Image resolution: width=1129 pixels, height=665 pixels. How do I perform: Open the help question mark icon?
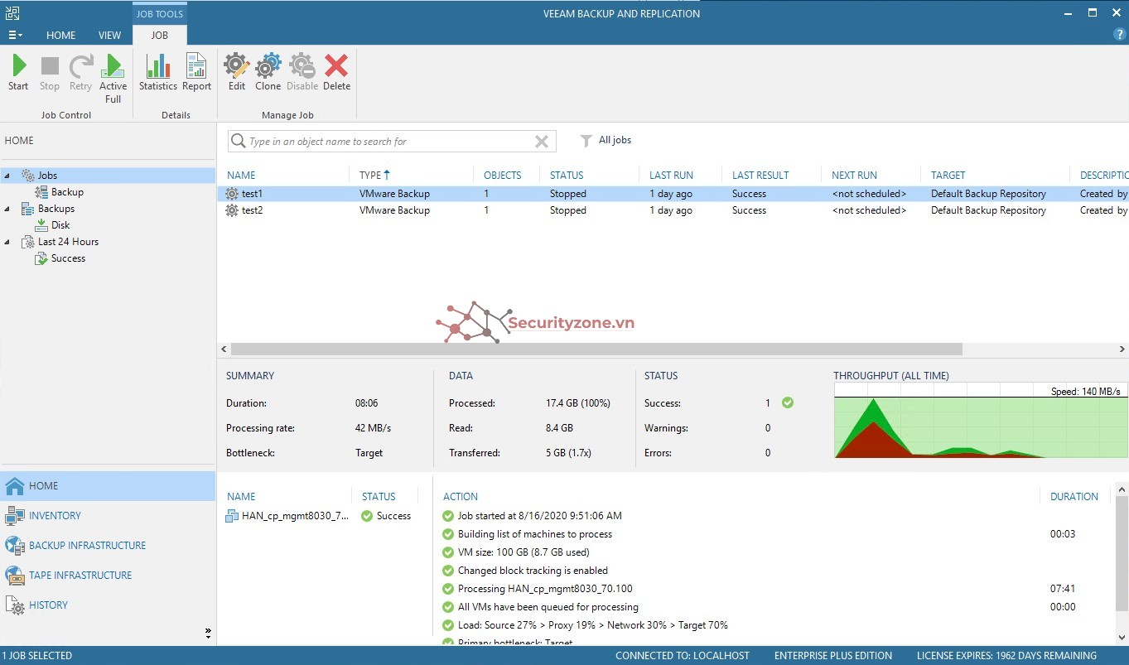(x=1119, y=35)
